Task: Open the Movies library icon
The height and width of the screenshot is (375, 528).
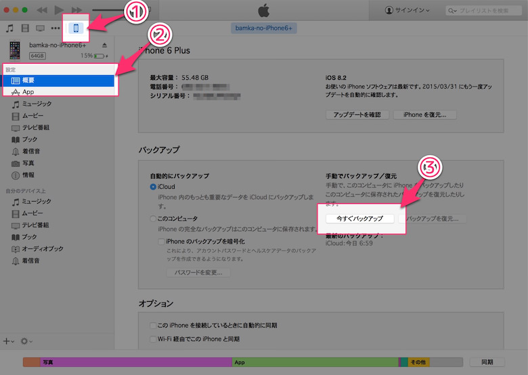Action: tap(25, 28)
